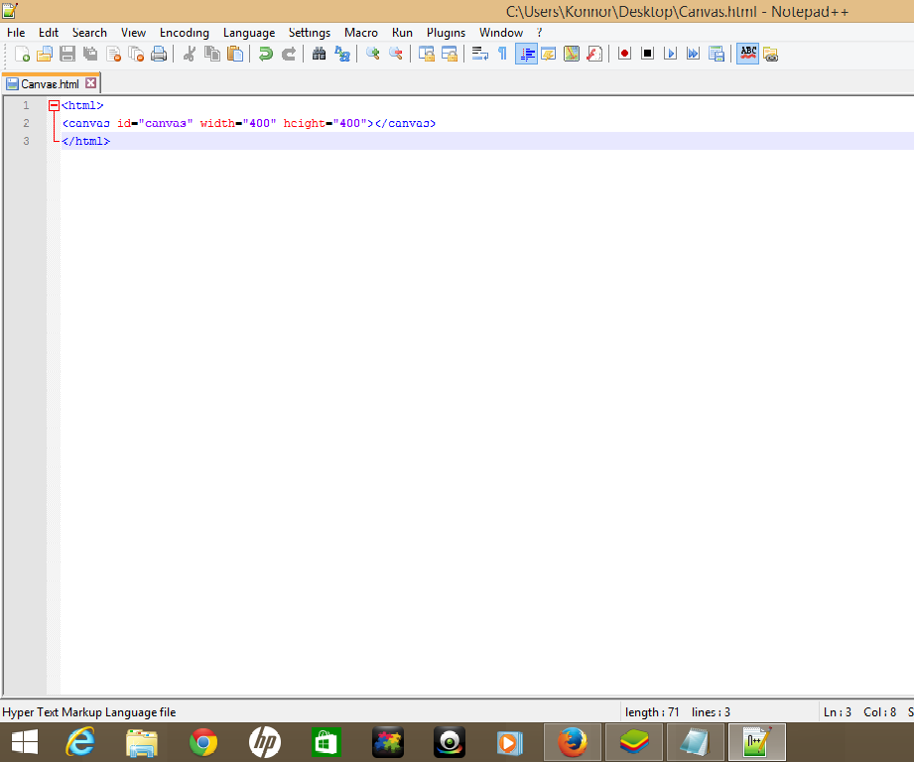Open the Window menu
Screen dimensions: 914x762
[501, 33]
